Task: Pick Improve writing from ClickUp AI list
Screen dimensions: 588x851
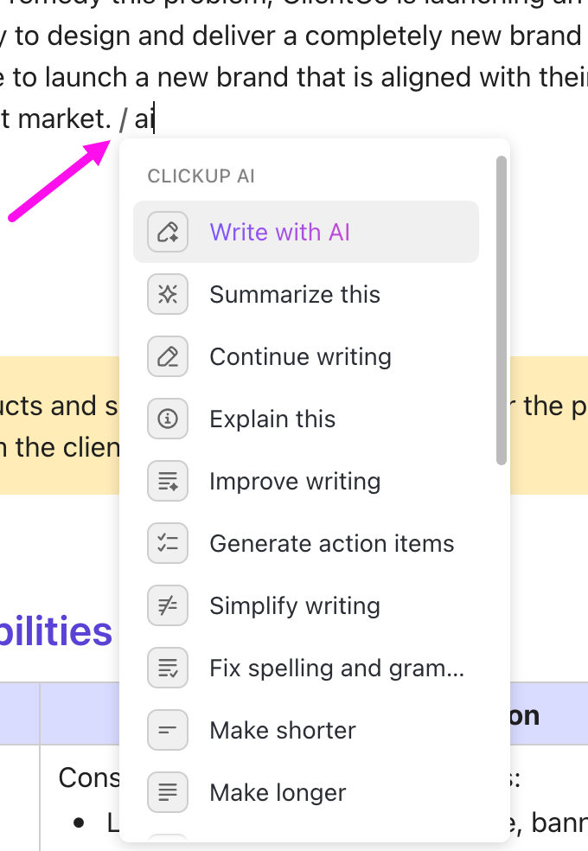Action: pos(294,481)
